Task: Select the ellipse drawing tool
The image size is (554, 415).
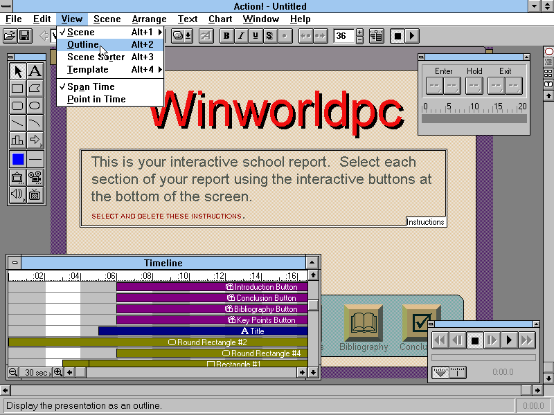Action: tap(35, 106)
